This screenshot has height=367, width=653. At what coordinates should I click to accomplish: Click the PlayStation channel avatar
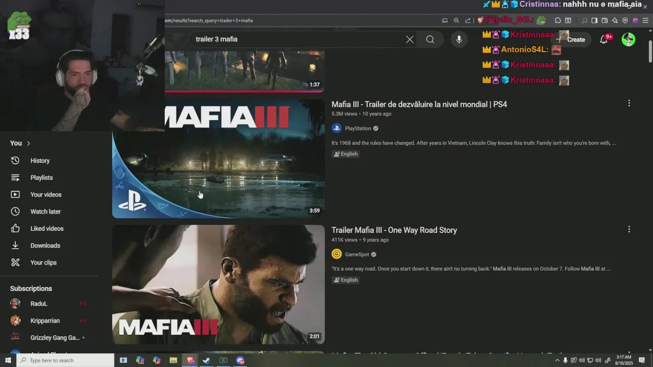coord(337,128)
